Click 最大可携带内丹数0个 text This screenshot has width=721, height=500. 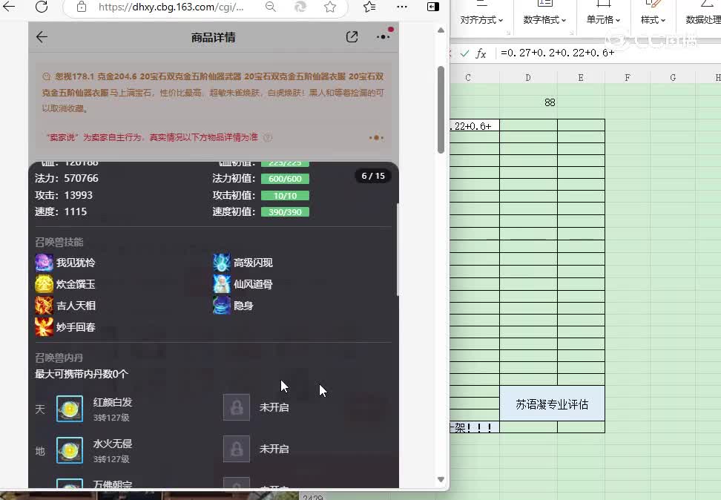click(x=82, y=374)
